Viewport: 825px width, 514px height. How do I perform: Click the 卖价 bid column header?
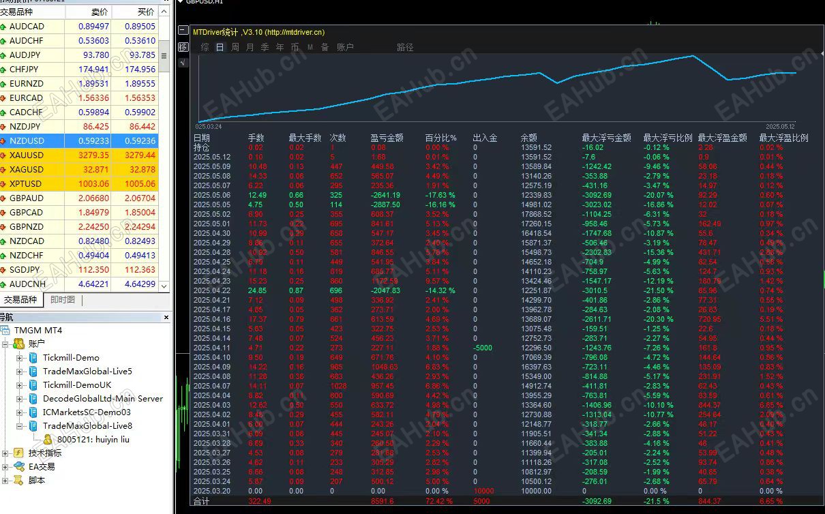tap(88, 12)
